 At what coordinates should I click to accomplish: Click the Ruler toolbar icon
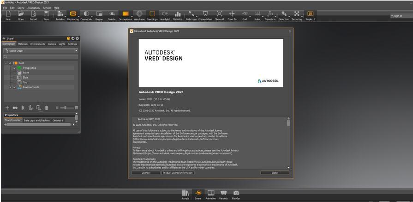[257, 16]
